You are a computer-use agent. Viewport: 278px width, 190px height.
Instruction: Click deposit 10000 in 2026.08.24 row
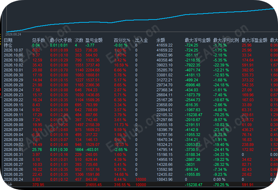point(141,179)
